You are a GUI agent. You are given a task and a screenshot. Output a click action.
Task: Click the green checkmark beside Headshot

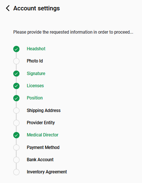[16, 49]
